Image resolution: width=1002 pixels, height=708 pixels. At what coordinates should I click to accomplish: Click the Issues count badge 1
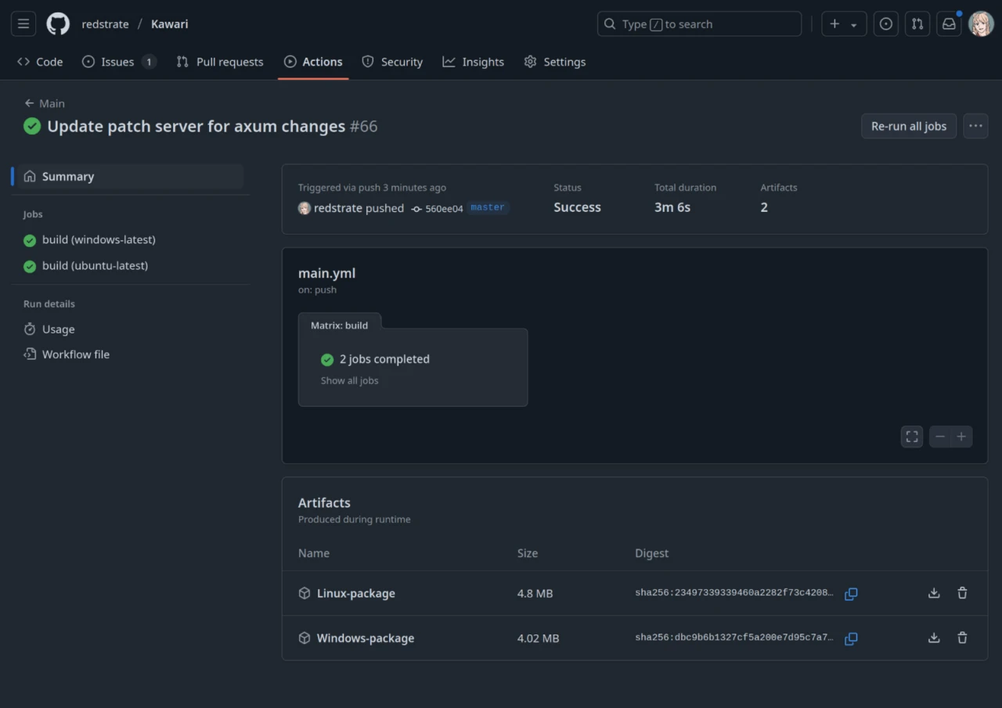point(149,62)
